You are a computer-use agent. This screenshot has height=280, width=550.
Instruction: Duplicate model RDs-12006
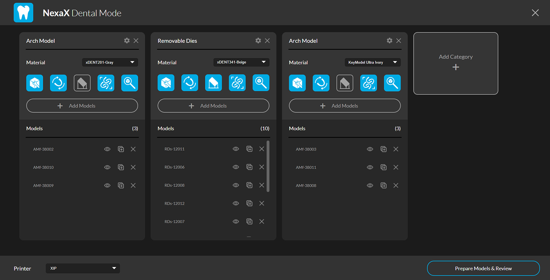point(249,167)
